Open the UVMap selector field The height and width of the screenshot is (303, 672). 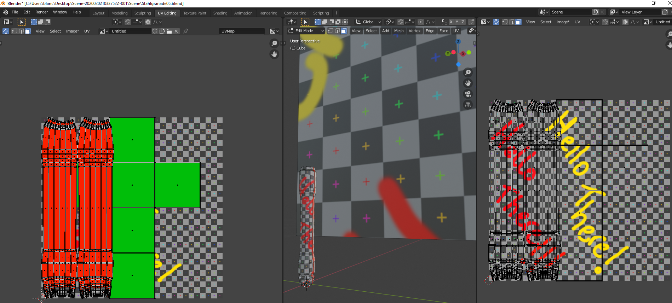point(241,31)
